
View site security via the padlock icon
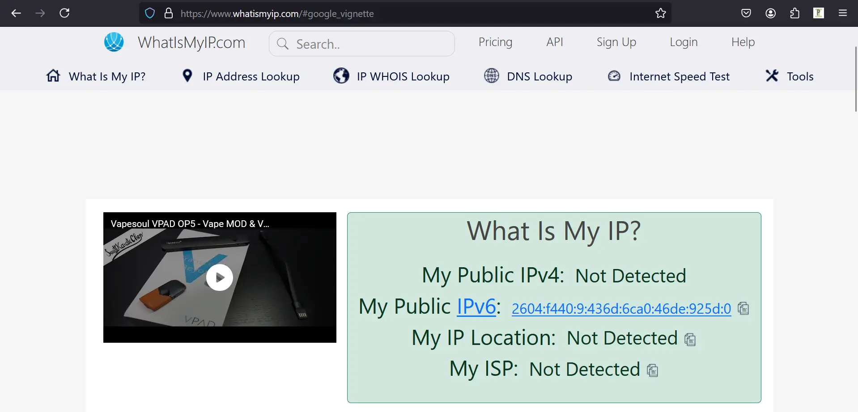pos(169,13)
